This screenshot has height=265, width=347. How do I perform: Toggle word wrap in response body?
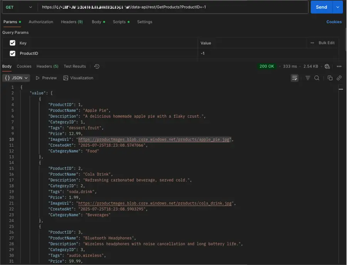295,78
